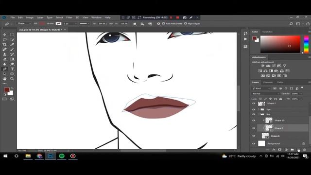Open the Shape tool mode dropdown

coord(24,23)
